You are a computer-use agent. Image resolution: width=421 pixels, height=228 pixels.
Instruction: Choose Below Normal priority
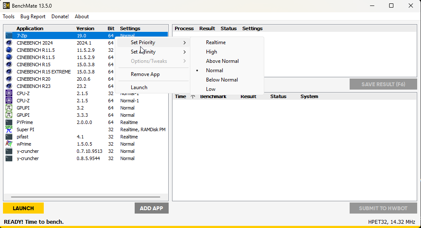click(222, 80)
